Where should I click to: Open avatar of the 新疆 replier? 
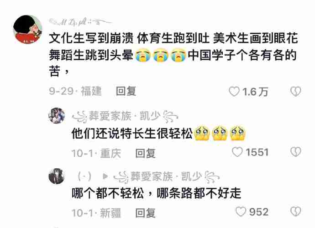pos(57,176)
